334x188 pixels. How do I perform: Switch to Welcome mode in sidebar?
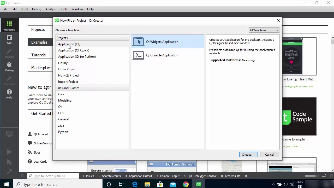(x=9, y=25)
